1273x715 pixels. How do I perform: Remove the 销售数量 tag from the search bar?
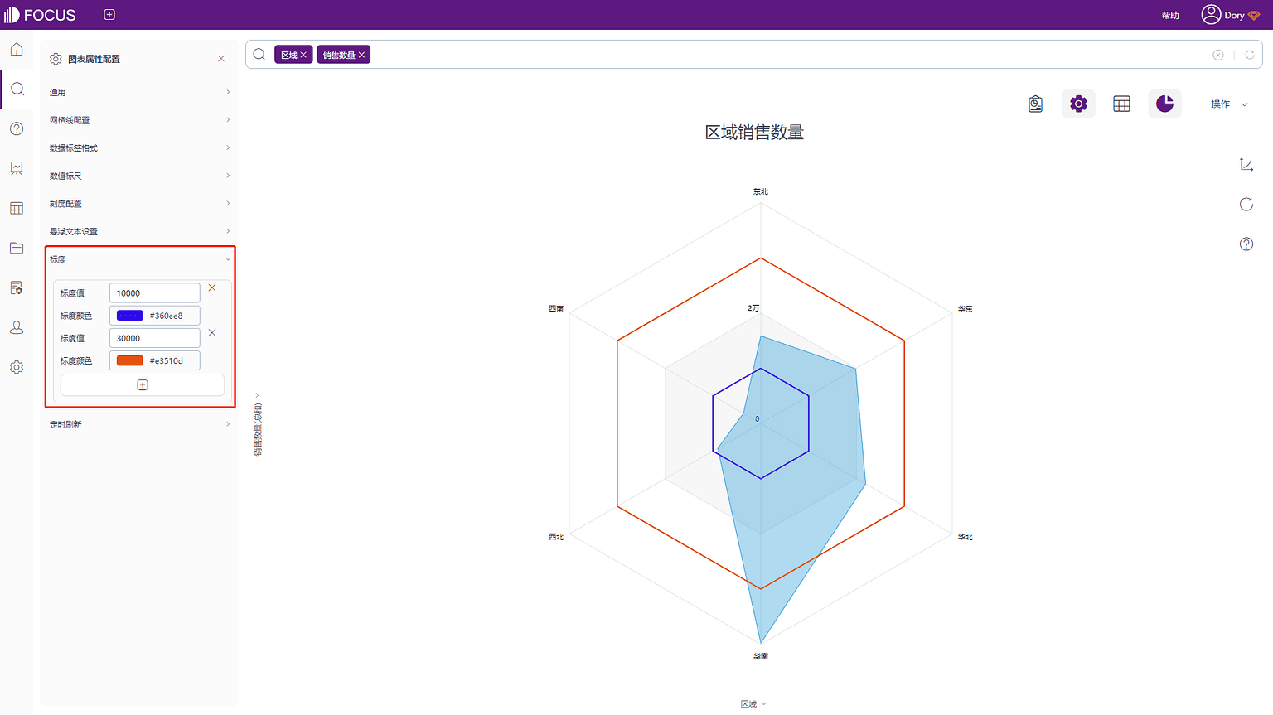click(x=361, y=56)
